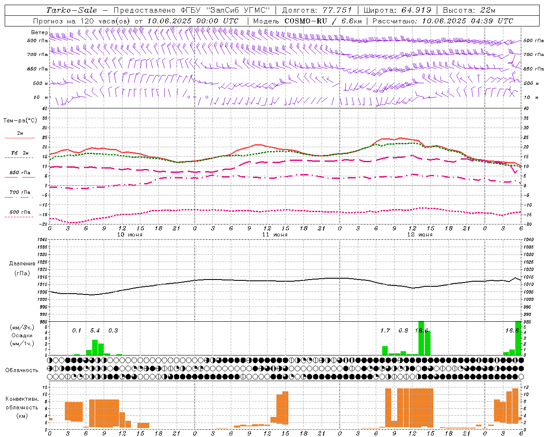This screenshot has height=437, width=546.
Task: Click the forecast start 10.06.2025 00:00 UTC
Action: coord(192,21)
